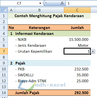Select row 11 header

point(4,75)
